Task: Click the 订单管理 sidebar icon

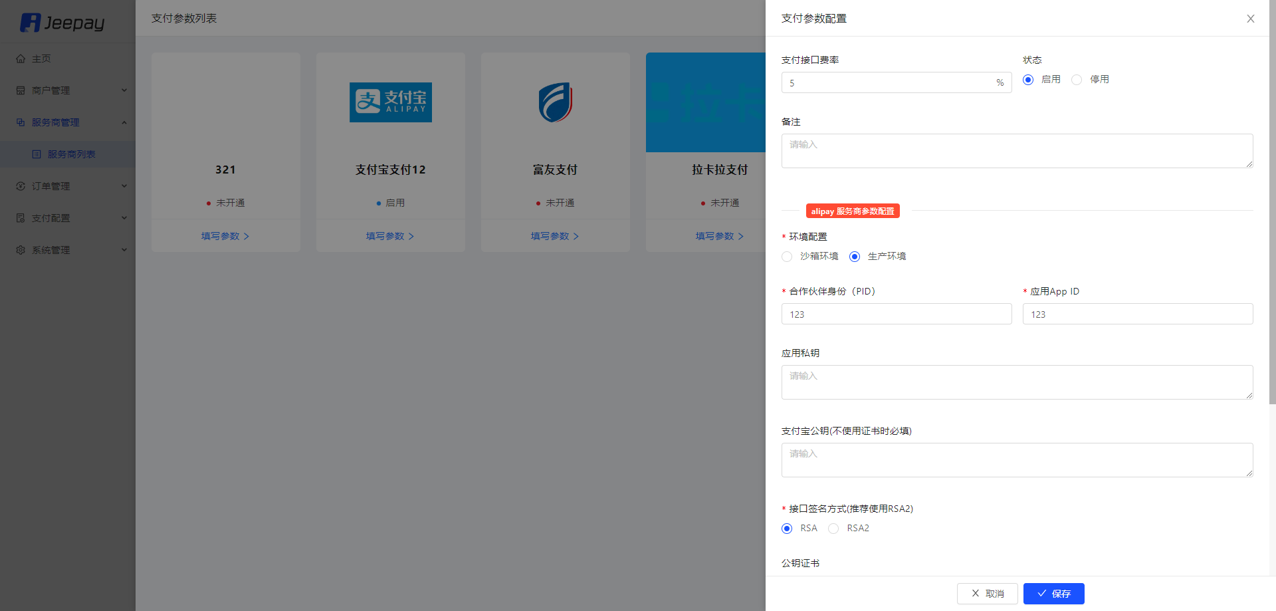Action: 21,186
